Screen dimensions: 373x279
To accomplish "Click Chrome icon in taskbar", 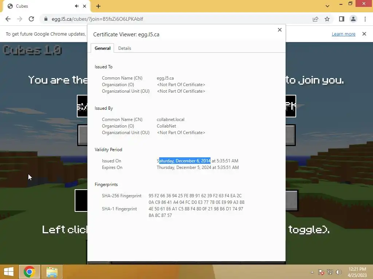I will [30, 272].
